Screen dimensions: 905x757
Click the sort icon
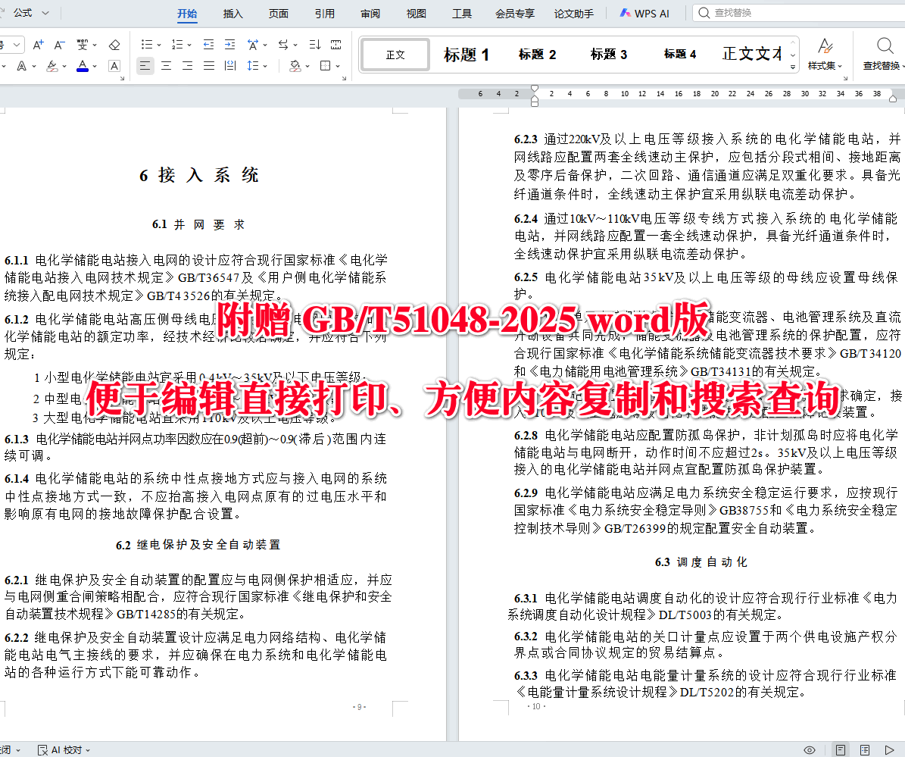(x=314, y=45)
